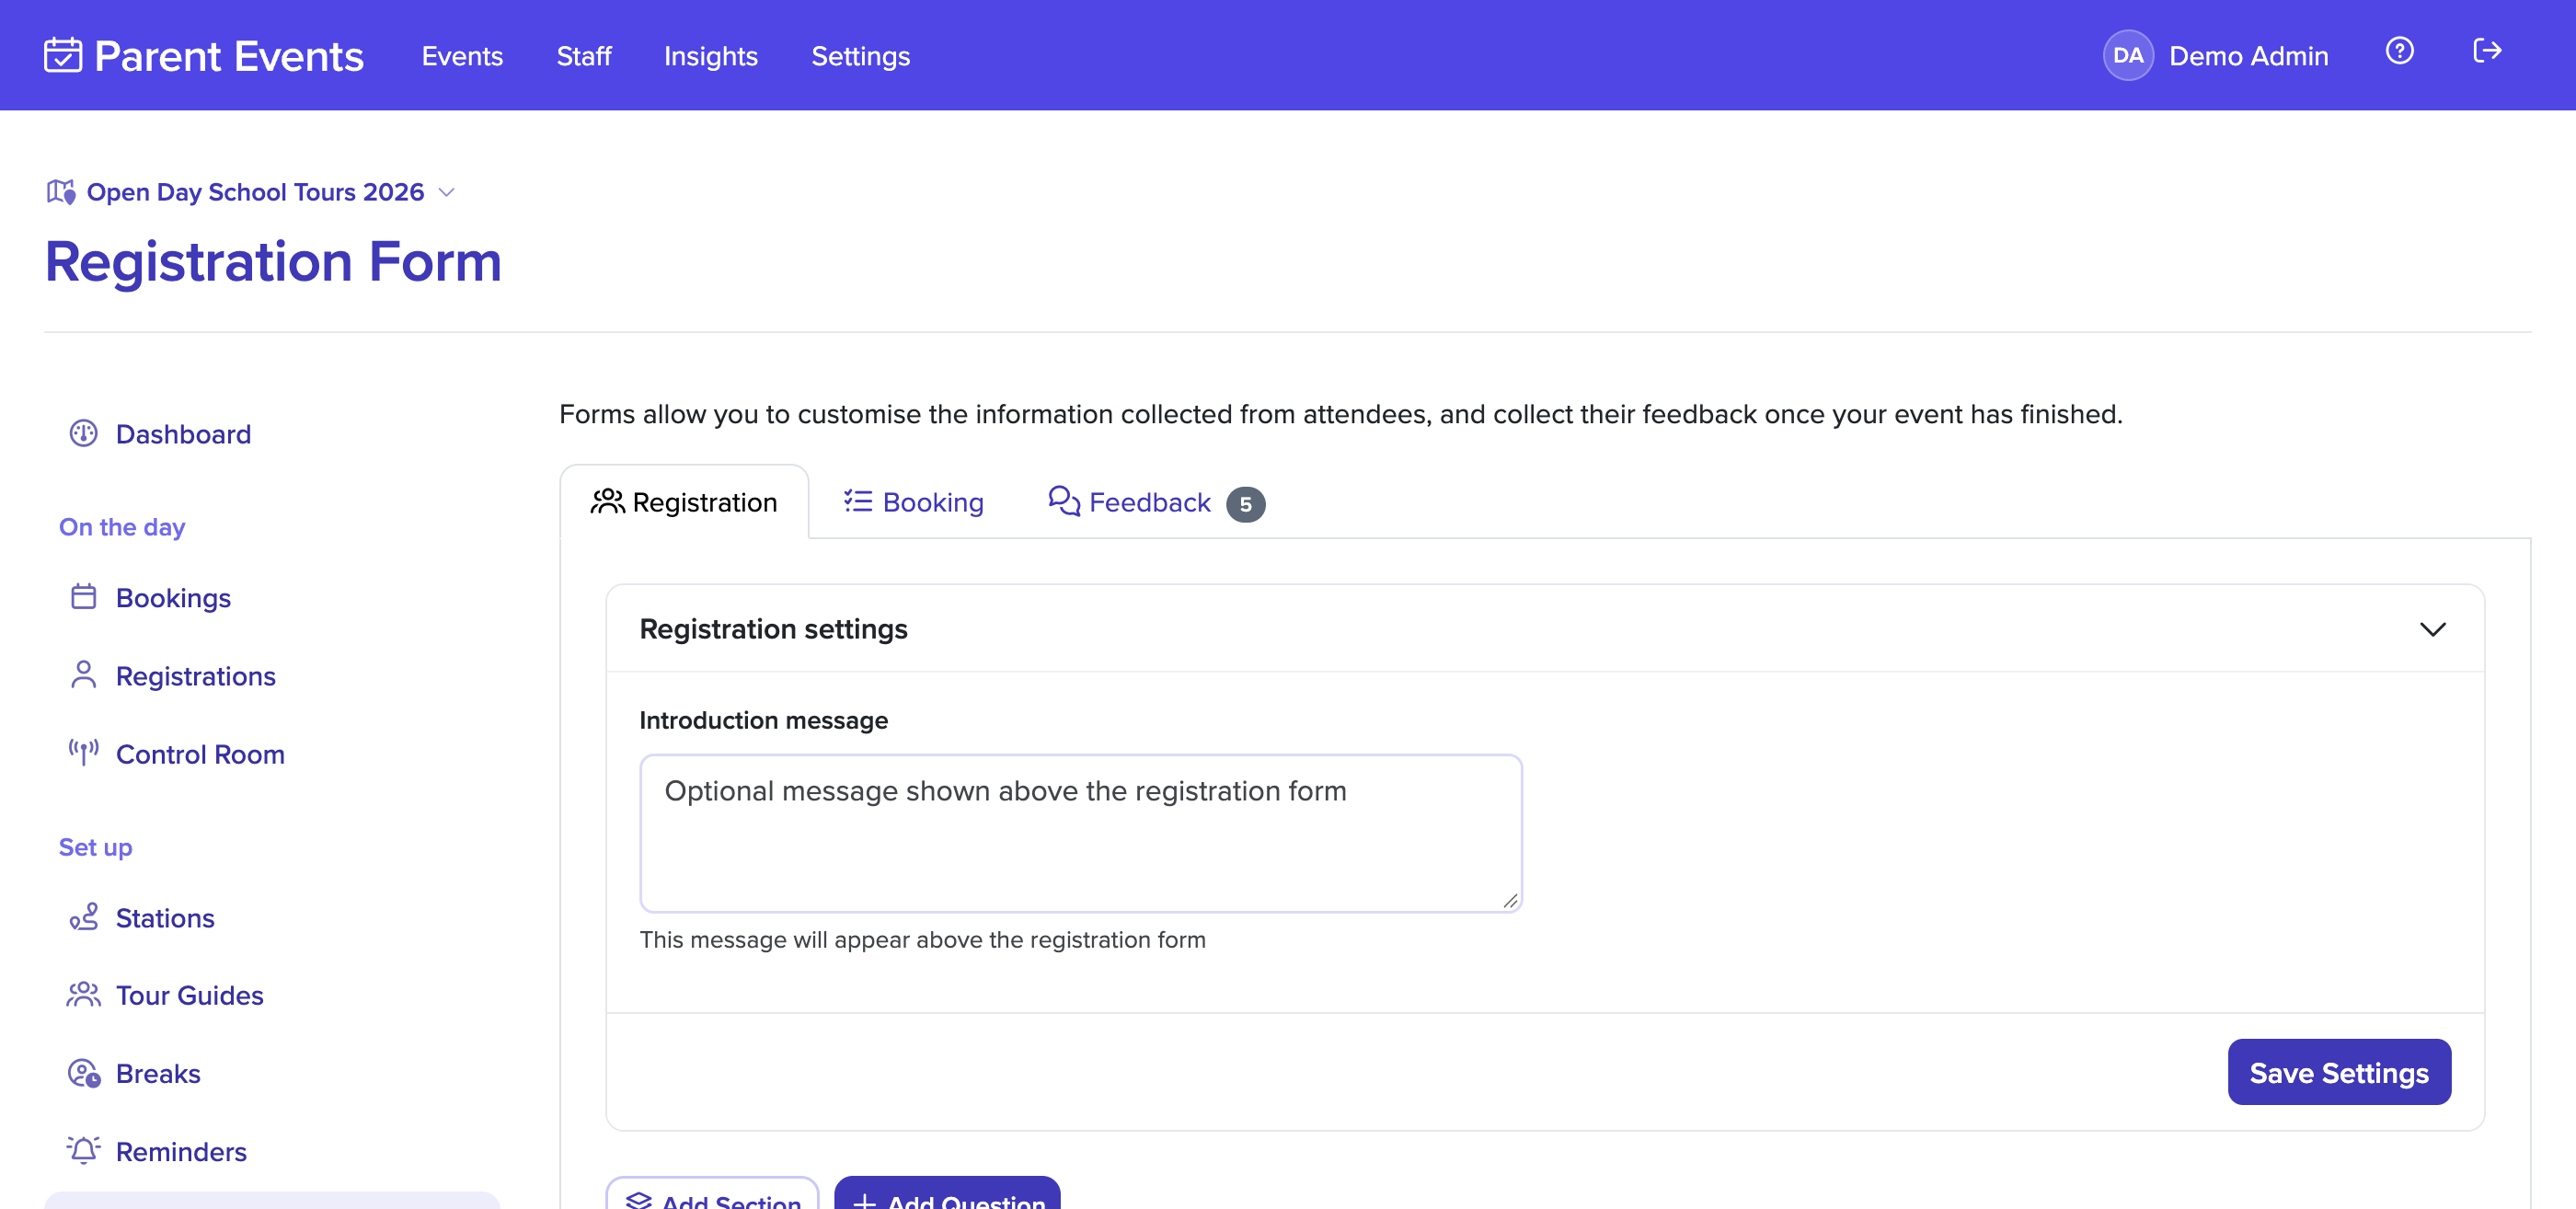Click the Parent Events title text
Screen dimensions: 2576x1209
tap(229, 56)
